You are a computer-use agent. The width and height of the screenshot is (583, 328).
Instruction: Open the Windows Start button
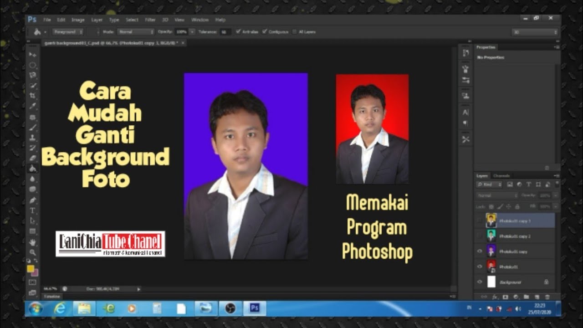(x=35, y=308)
